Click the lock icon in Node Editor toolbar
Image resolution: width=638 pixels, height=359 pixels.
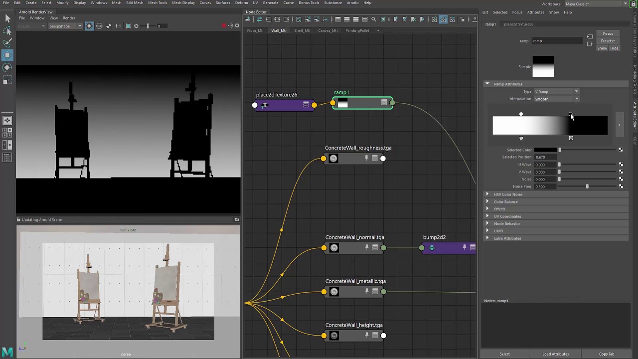pyautogui.click(x=463, y=19)
